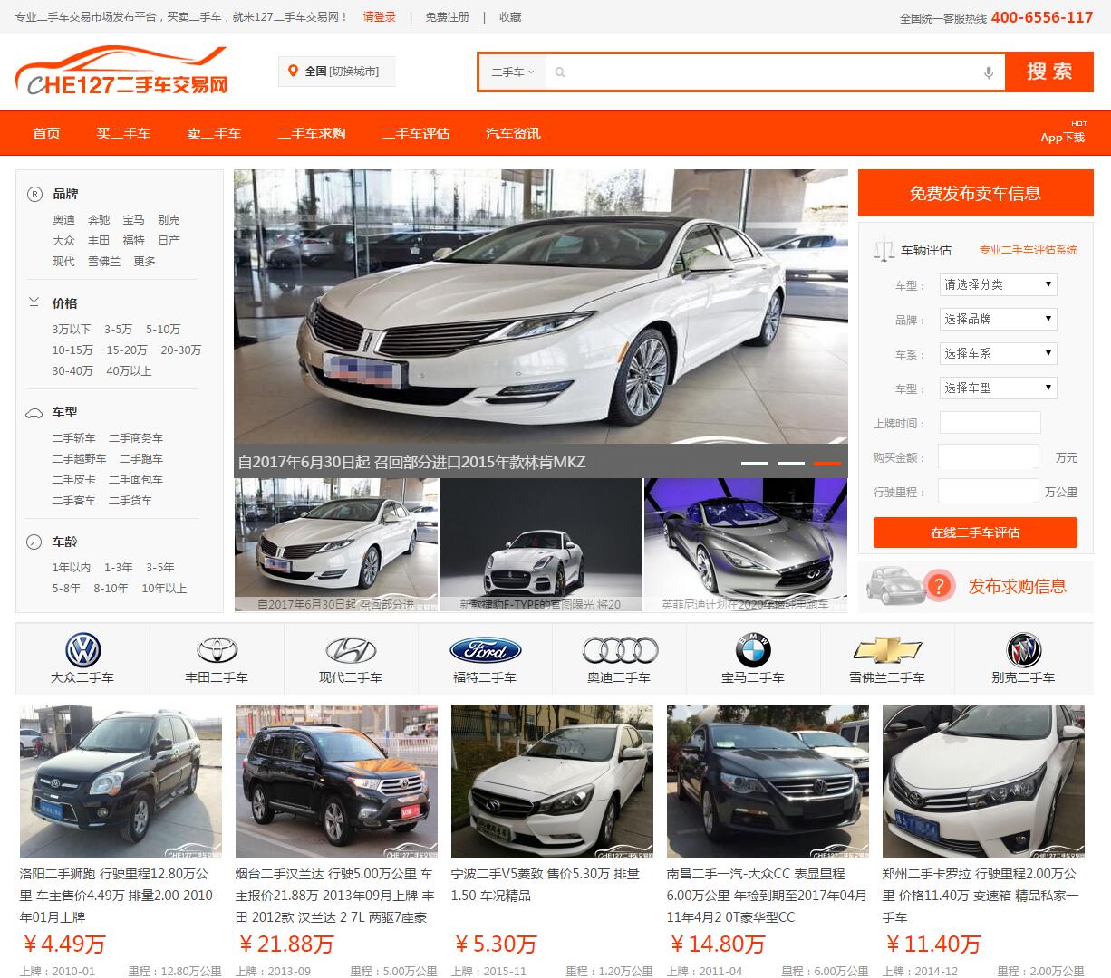Filter by price 40万以上

click(x=129, y=370)
